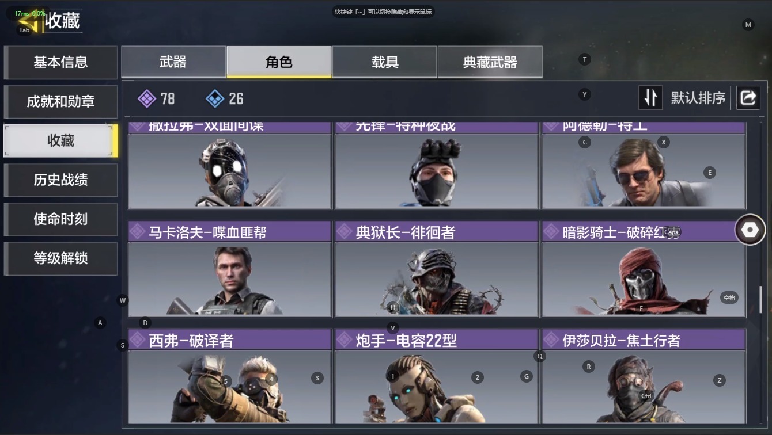Open the 默认排序 sort dropdown
The width and height of the screenshot is (772, 435).
click(x=698, y=98)
